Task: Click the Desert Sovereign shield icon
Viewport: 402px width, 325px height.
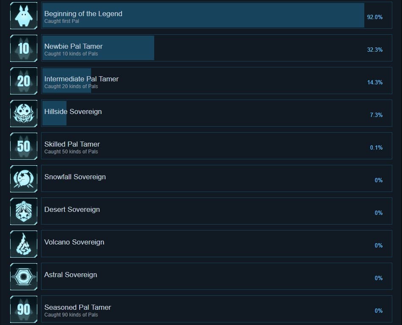Action: 24,211
